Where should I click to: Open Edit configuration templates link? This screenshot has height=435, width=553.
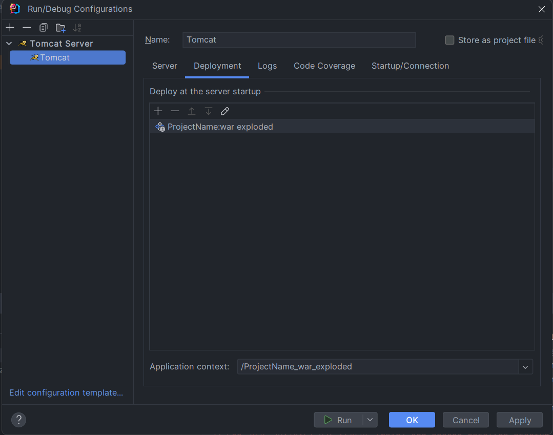click(66, 393)
